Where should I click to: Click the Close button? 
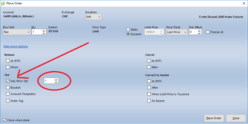click(x=236, y=118)
